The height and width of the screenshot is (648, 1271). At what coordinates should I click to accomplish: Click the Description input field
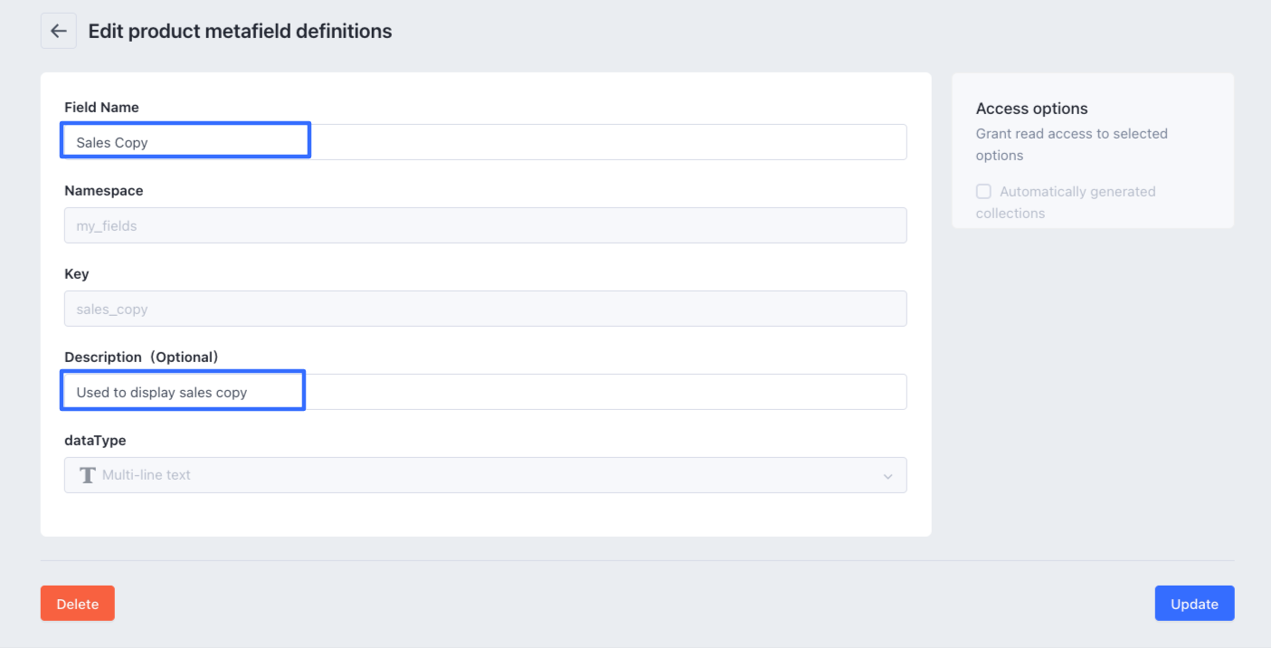[485, 392]
